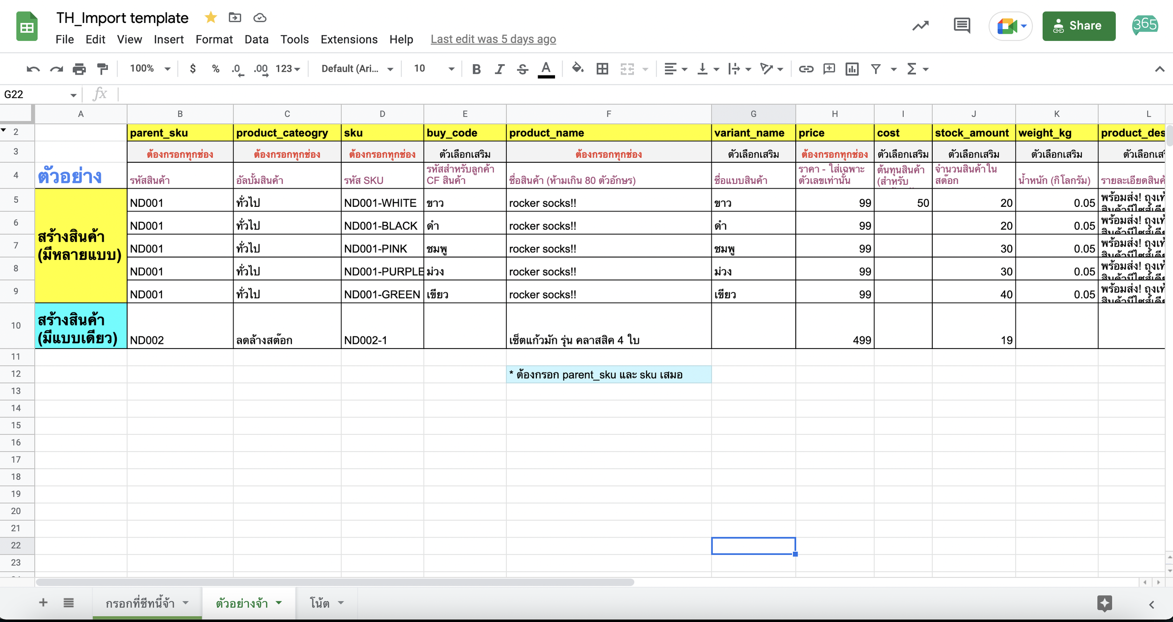Switch to the โน้ต sheet tab

[x=320, y=603]
